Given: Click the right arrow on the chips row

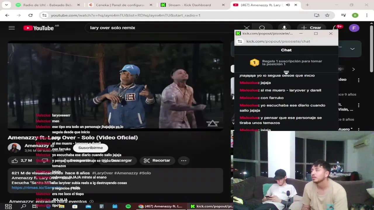Looking at the screenshot, I should tap(354, 69).
